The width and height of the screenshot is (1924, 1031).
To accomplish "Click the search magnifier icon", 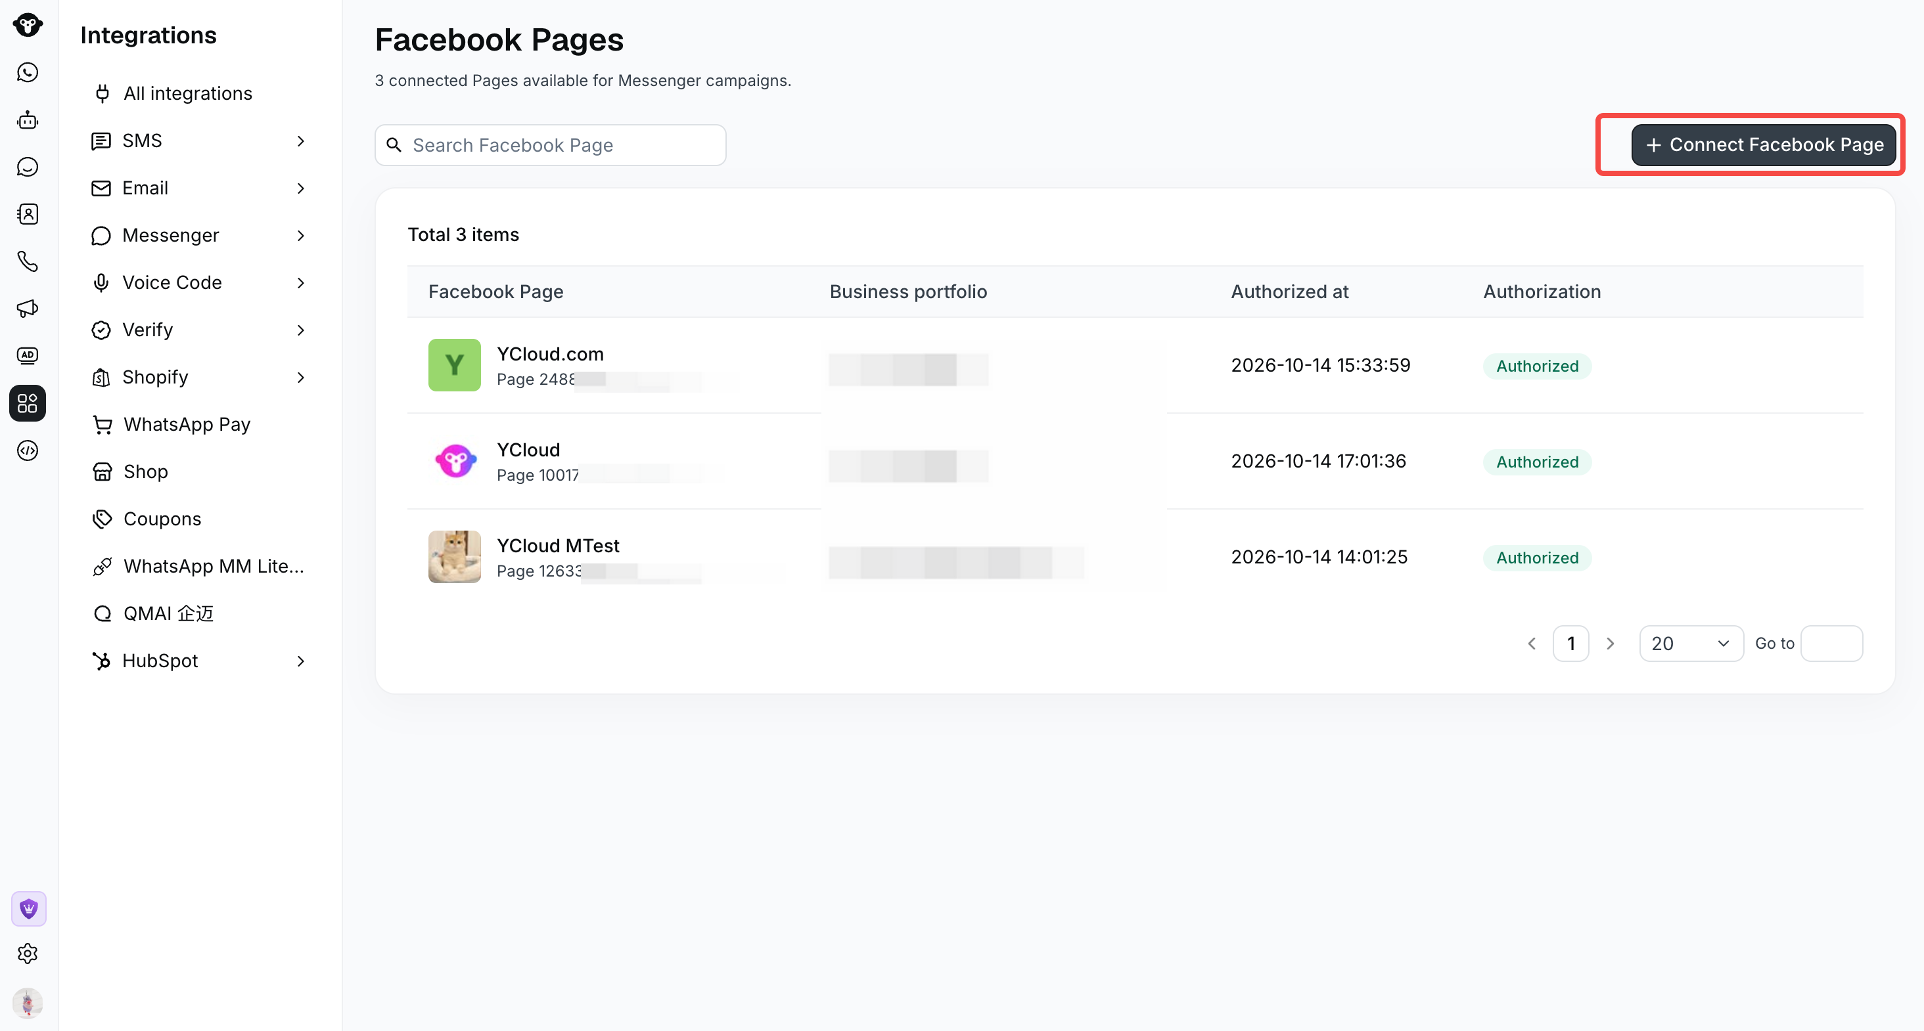I will pyautogui.click(x=394, y=145).
